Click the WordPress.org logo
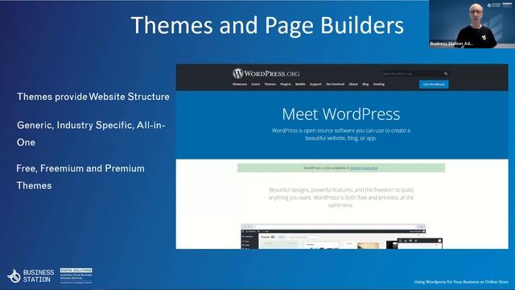Viewport: 515px width, 290px height. tap(266, 73)
